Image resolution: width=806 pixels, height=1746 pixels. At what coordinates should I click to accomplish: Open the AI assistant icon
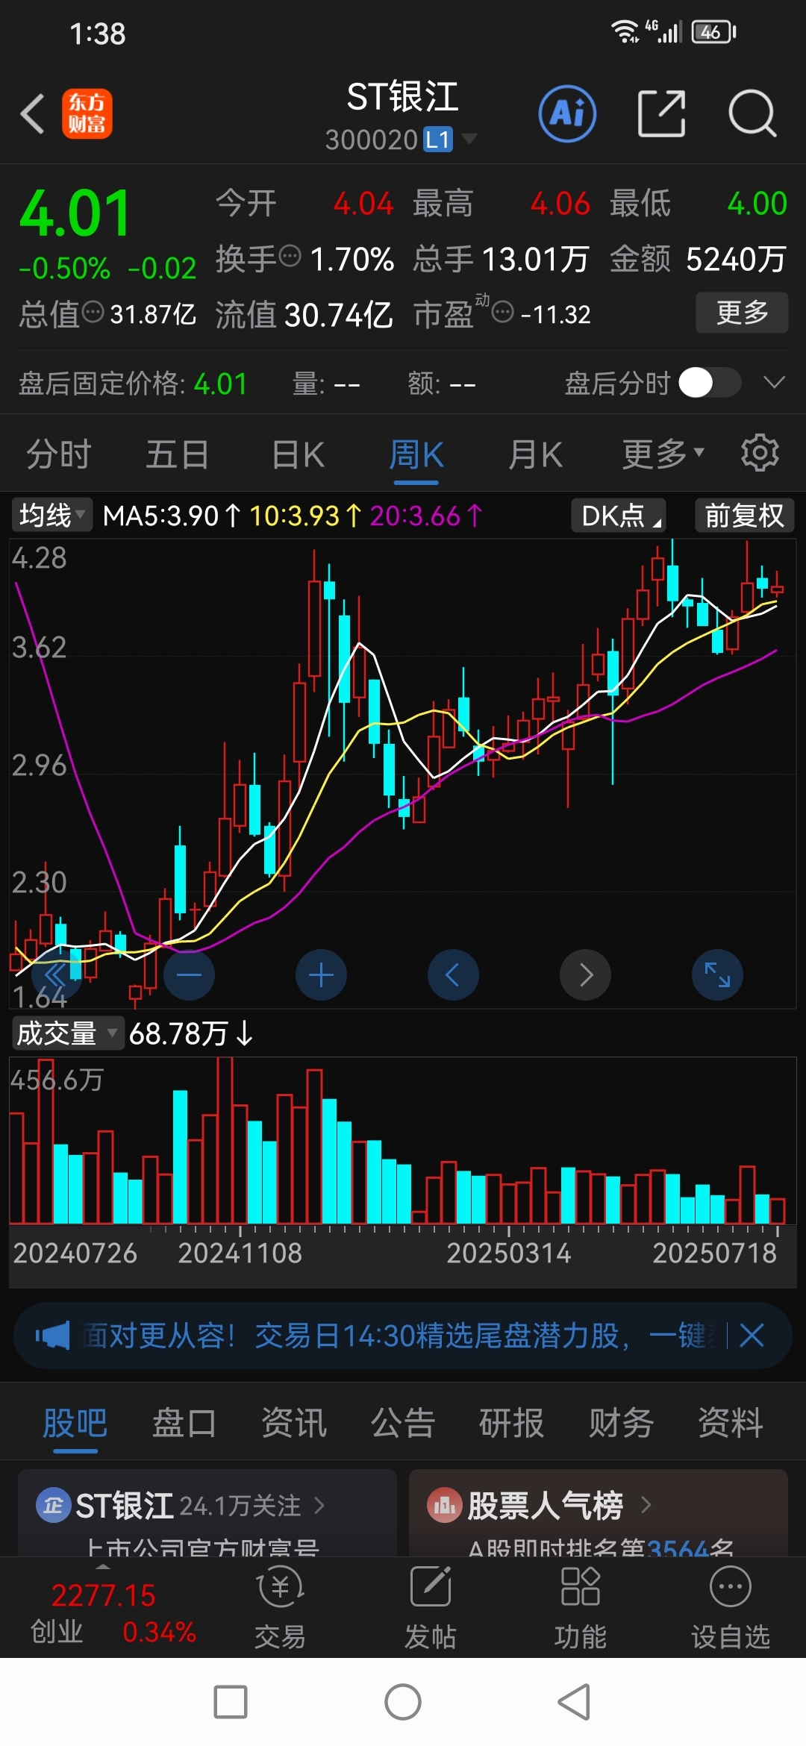coord(567,114)
